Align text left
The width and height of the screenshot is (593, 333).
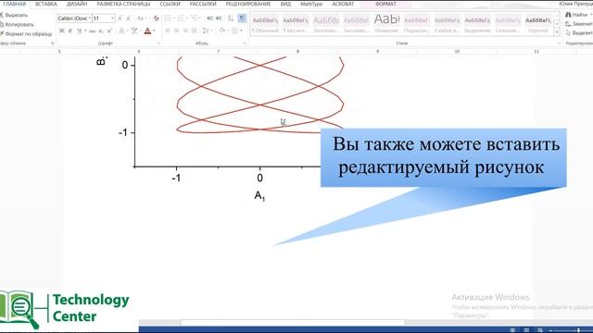168,31
